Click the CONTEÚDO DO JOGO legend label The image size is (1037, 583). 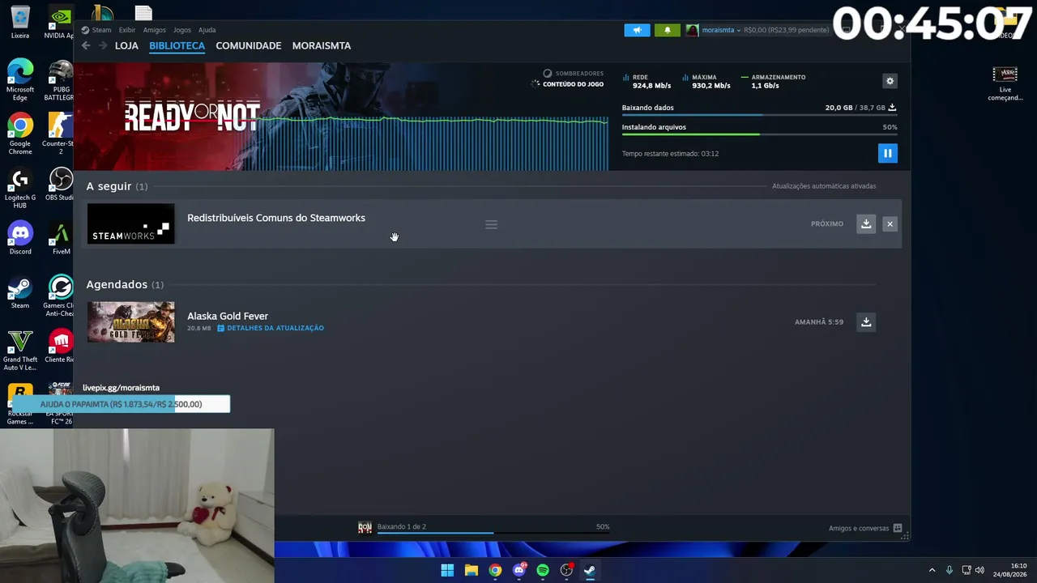tap(573, 84)
